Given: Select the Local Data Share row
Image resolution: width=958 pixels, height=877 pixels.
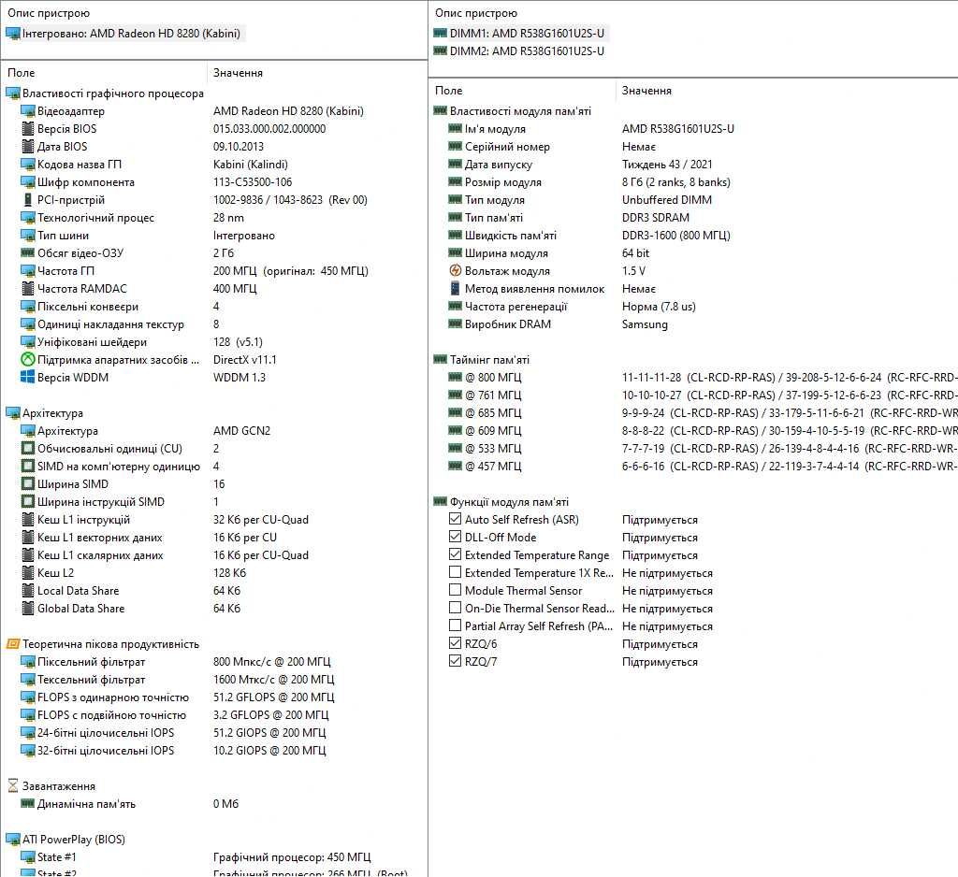Looking at the screenshot, I should 214,591.
